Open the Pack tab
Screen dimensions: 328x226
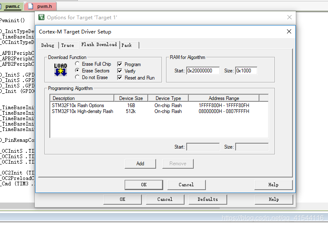point(129,45)
